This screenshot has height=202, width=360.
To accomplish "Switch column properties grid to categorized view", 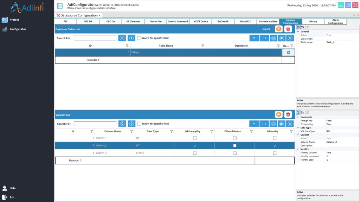I will tap(298, 113).
